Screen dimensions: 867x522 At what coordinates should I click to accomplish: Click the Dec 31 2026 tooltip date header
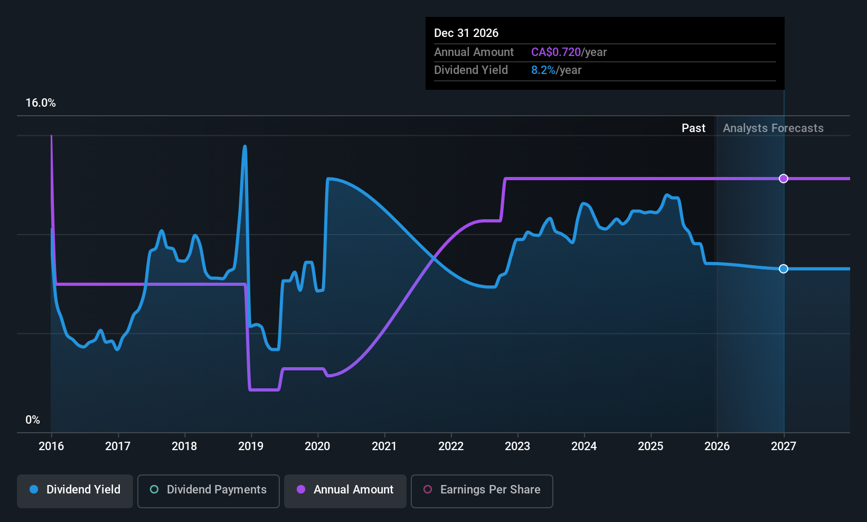[466, 33]
